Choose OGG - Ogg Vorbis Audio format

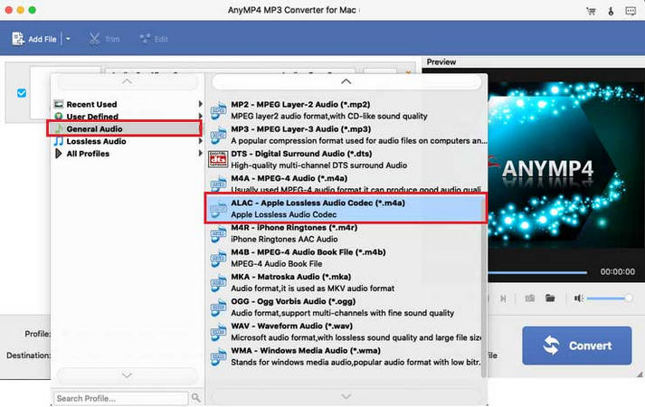pos(346,308)
